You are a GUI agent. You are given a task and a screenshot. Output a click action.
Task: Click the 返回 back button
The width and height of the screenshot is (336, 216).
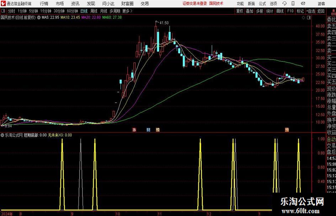tap(321, 11)
